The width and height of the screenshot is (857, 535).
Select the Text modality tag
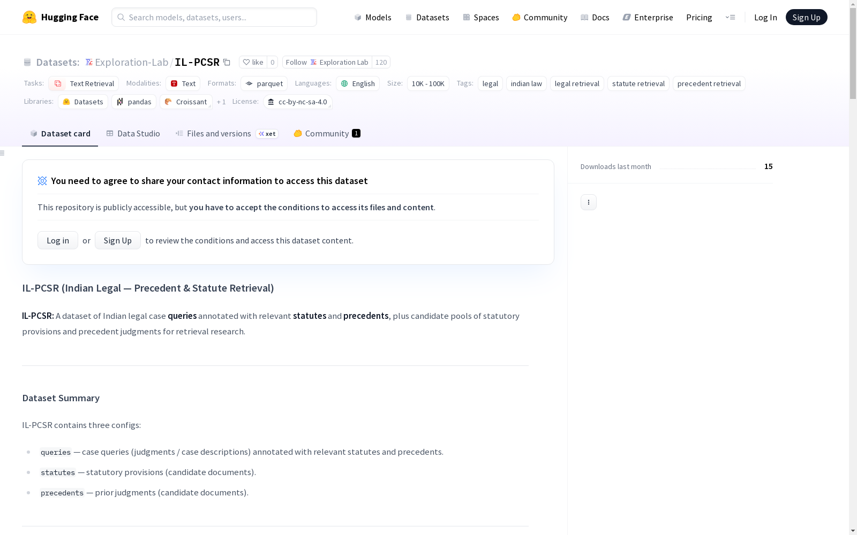(x=183, y=83)
